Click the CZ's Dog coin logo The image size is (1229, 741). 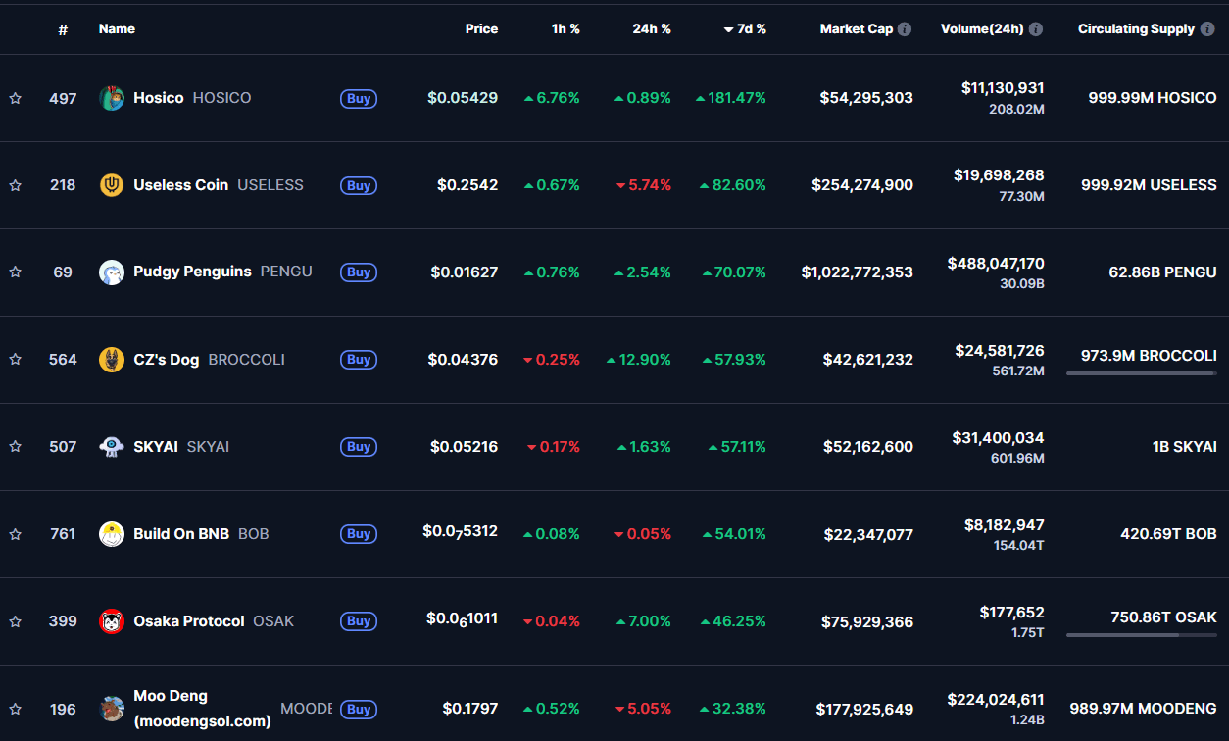point(112,359)
